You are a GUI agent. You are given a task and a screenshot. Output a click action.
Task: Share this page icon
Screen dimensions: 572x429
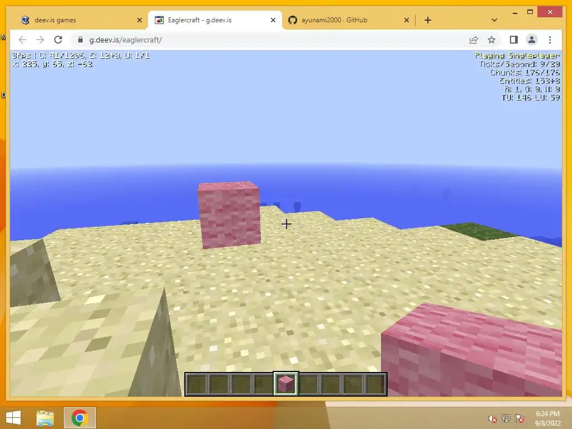[x=474, y=40]
